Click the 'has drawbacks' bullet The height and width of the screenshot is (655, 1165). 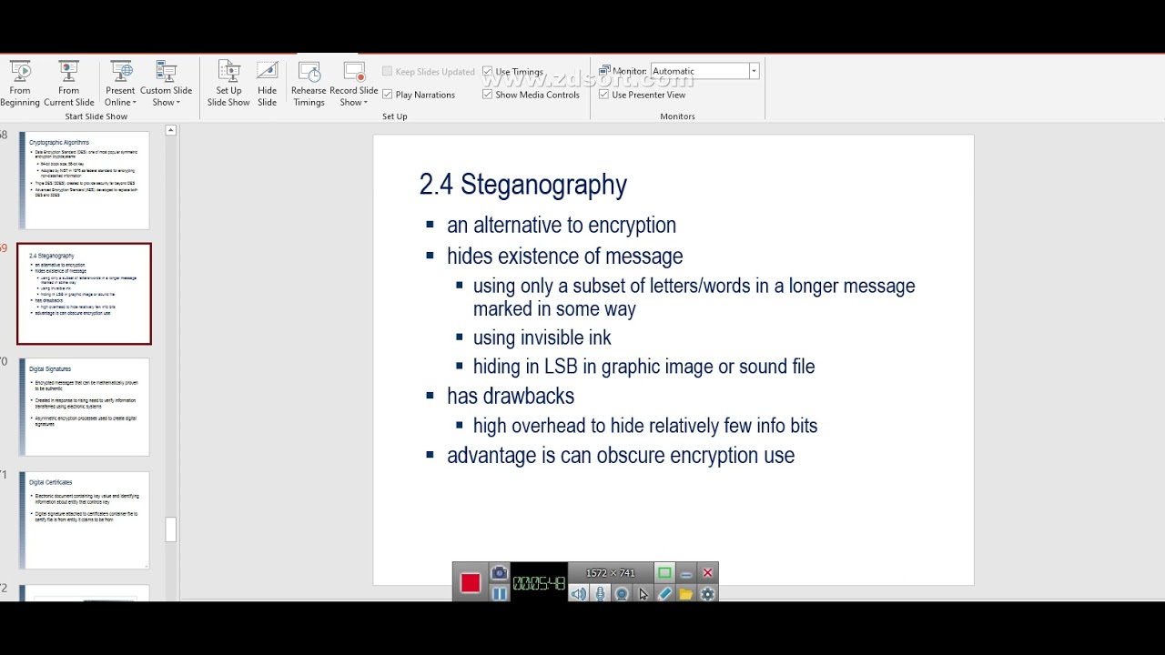[x=511, y=397]
